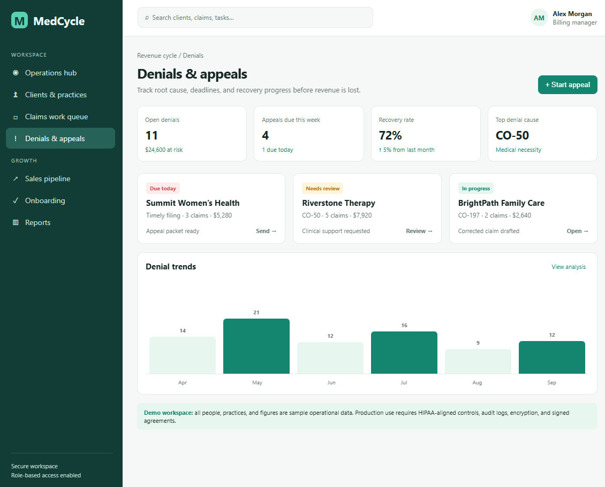Click the "$24,600 at risk" text
Image resolution: width=605 pixels, height=487 pixels.
point(164,150)
